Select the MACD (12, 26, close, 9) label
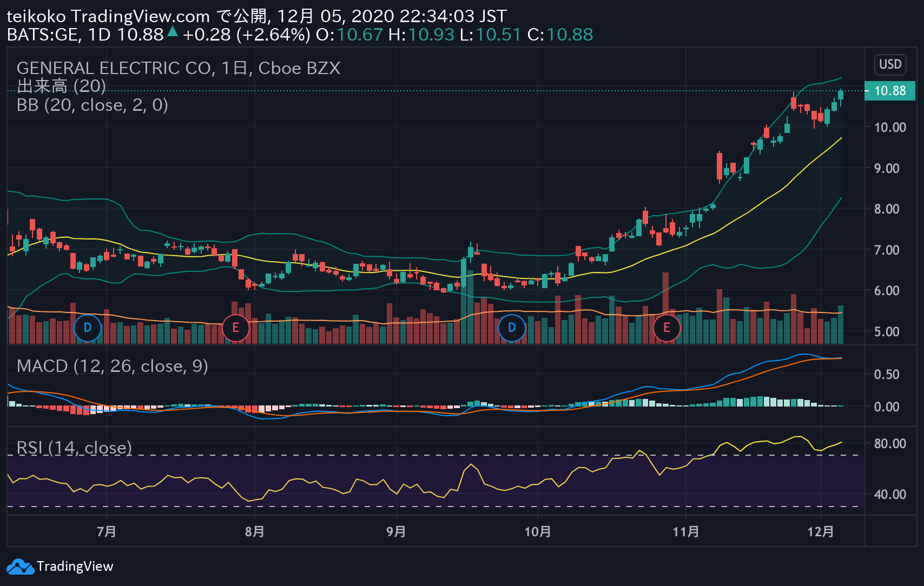This screenshot has height=586, width=924. pos(113,366)
